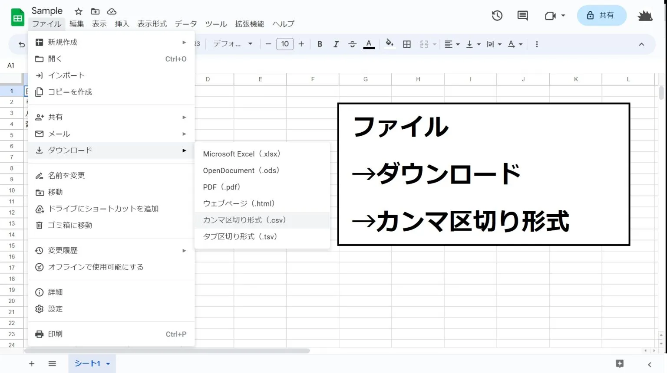The height and width of the screenshot is (373, 667).
Task: Open the text wrapping dropdown
Action: [494, 44]
